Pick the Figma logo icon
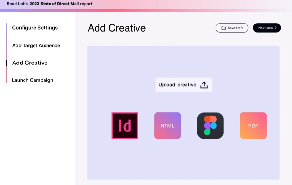This screenshot has height=185, width=292. click(x=210, y=126)
